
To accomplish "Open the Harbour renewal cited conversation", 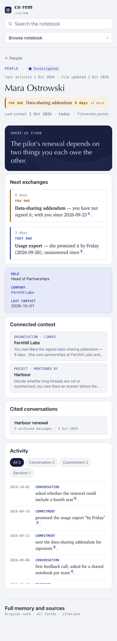I will coord(58,425).
